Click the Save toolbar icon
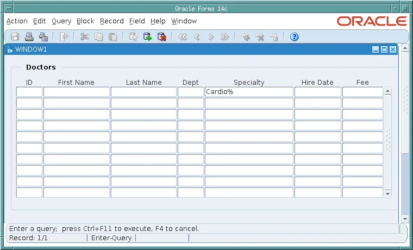Viewport: 413px width, 250px height. point(15,36)
